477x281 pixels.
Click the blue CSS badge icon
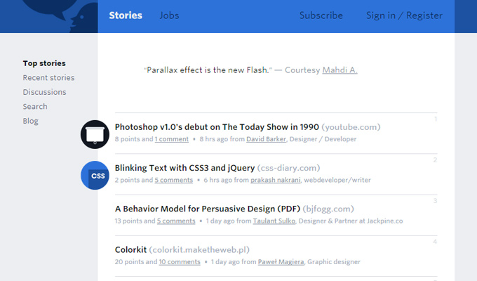pyautogui.click(x=95, y=175)
